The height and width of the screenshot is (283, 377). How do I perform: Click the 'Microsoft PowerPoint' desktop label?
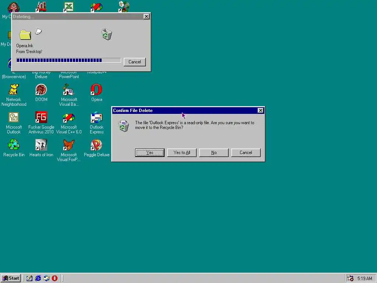[69, 74]
